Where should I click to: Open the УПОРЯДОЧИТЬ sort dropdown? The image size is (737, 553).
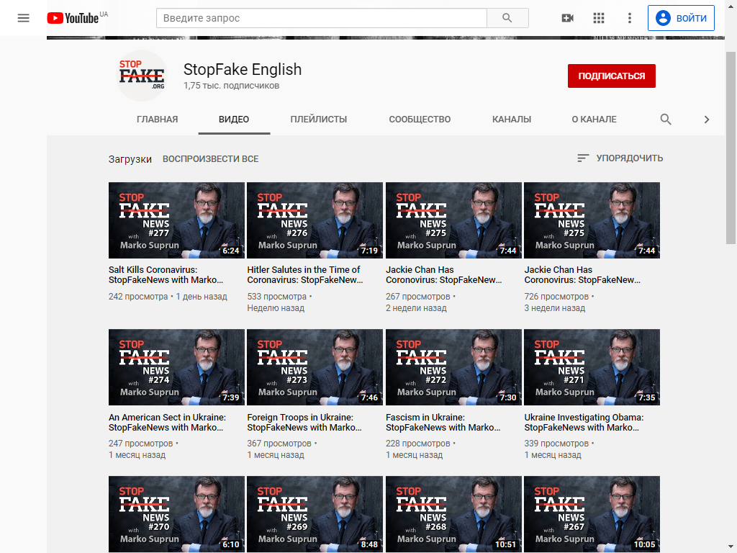[x=620, y=158]
